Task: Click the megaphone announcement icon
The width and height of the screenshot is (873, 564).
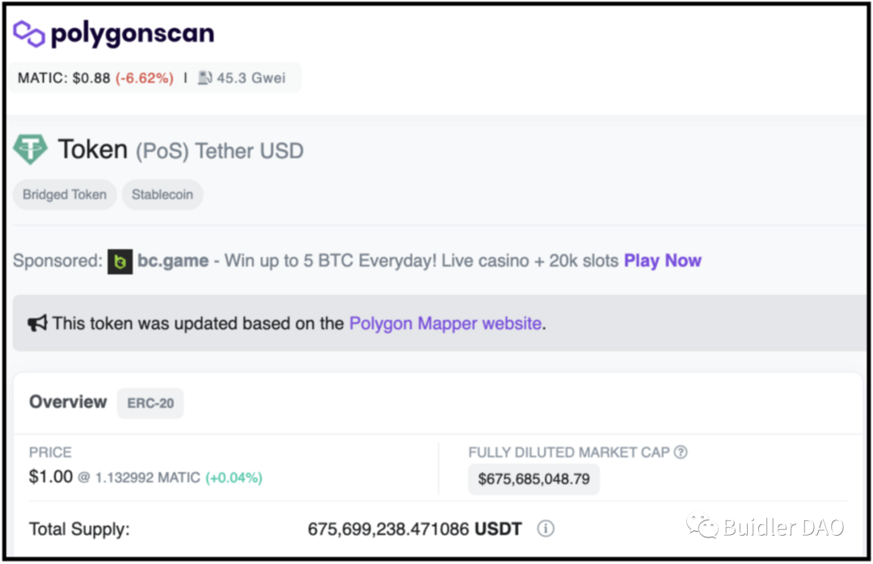Action: [x=37, y=323]
